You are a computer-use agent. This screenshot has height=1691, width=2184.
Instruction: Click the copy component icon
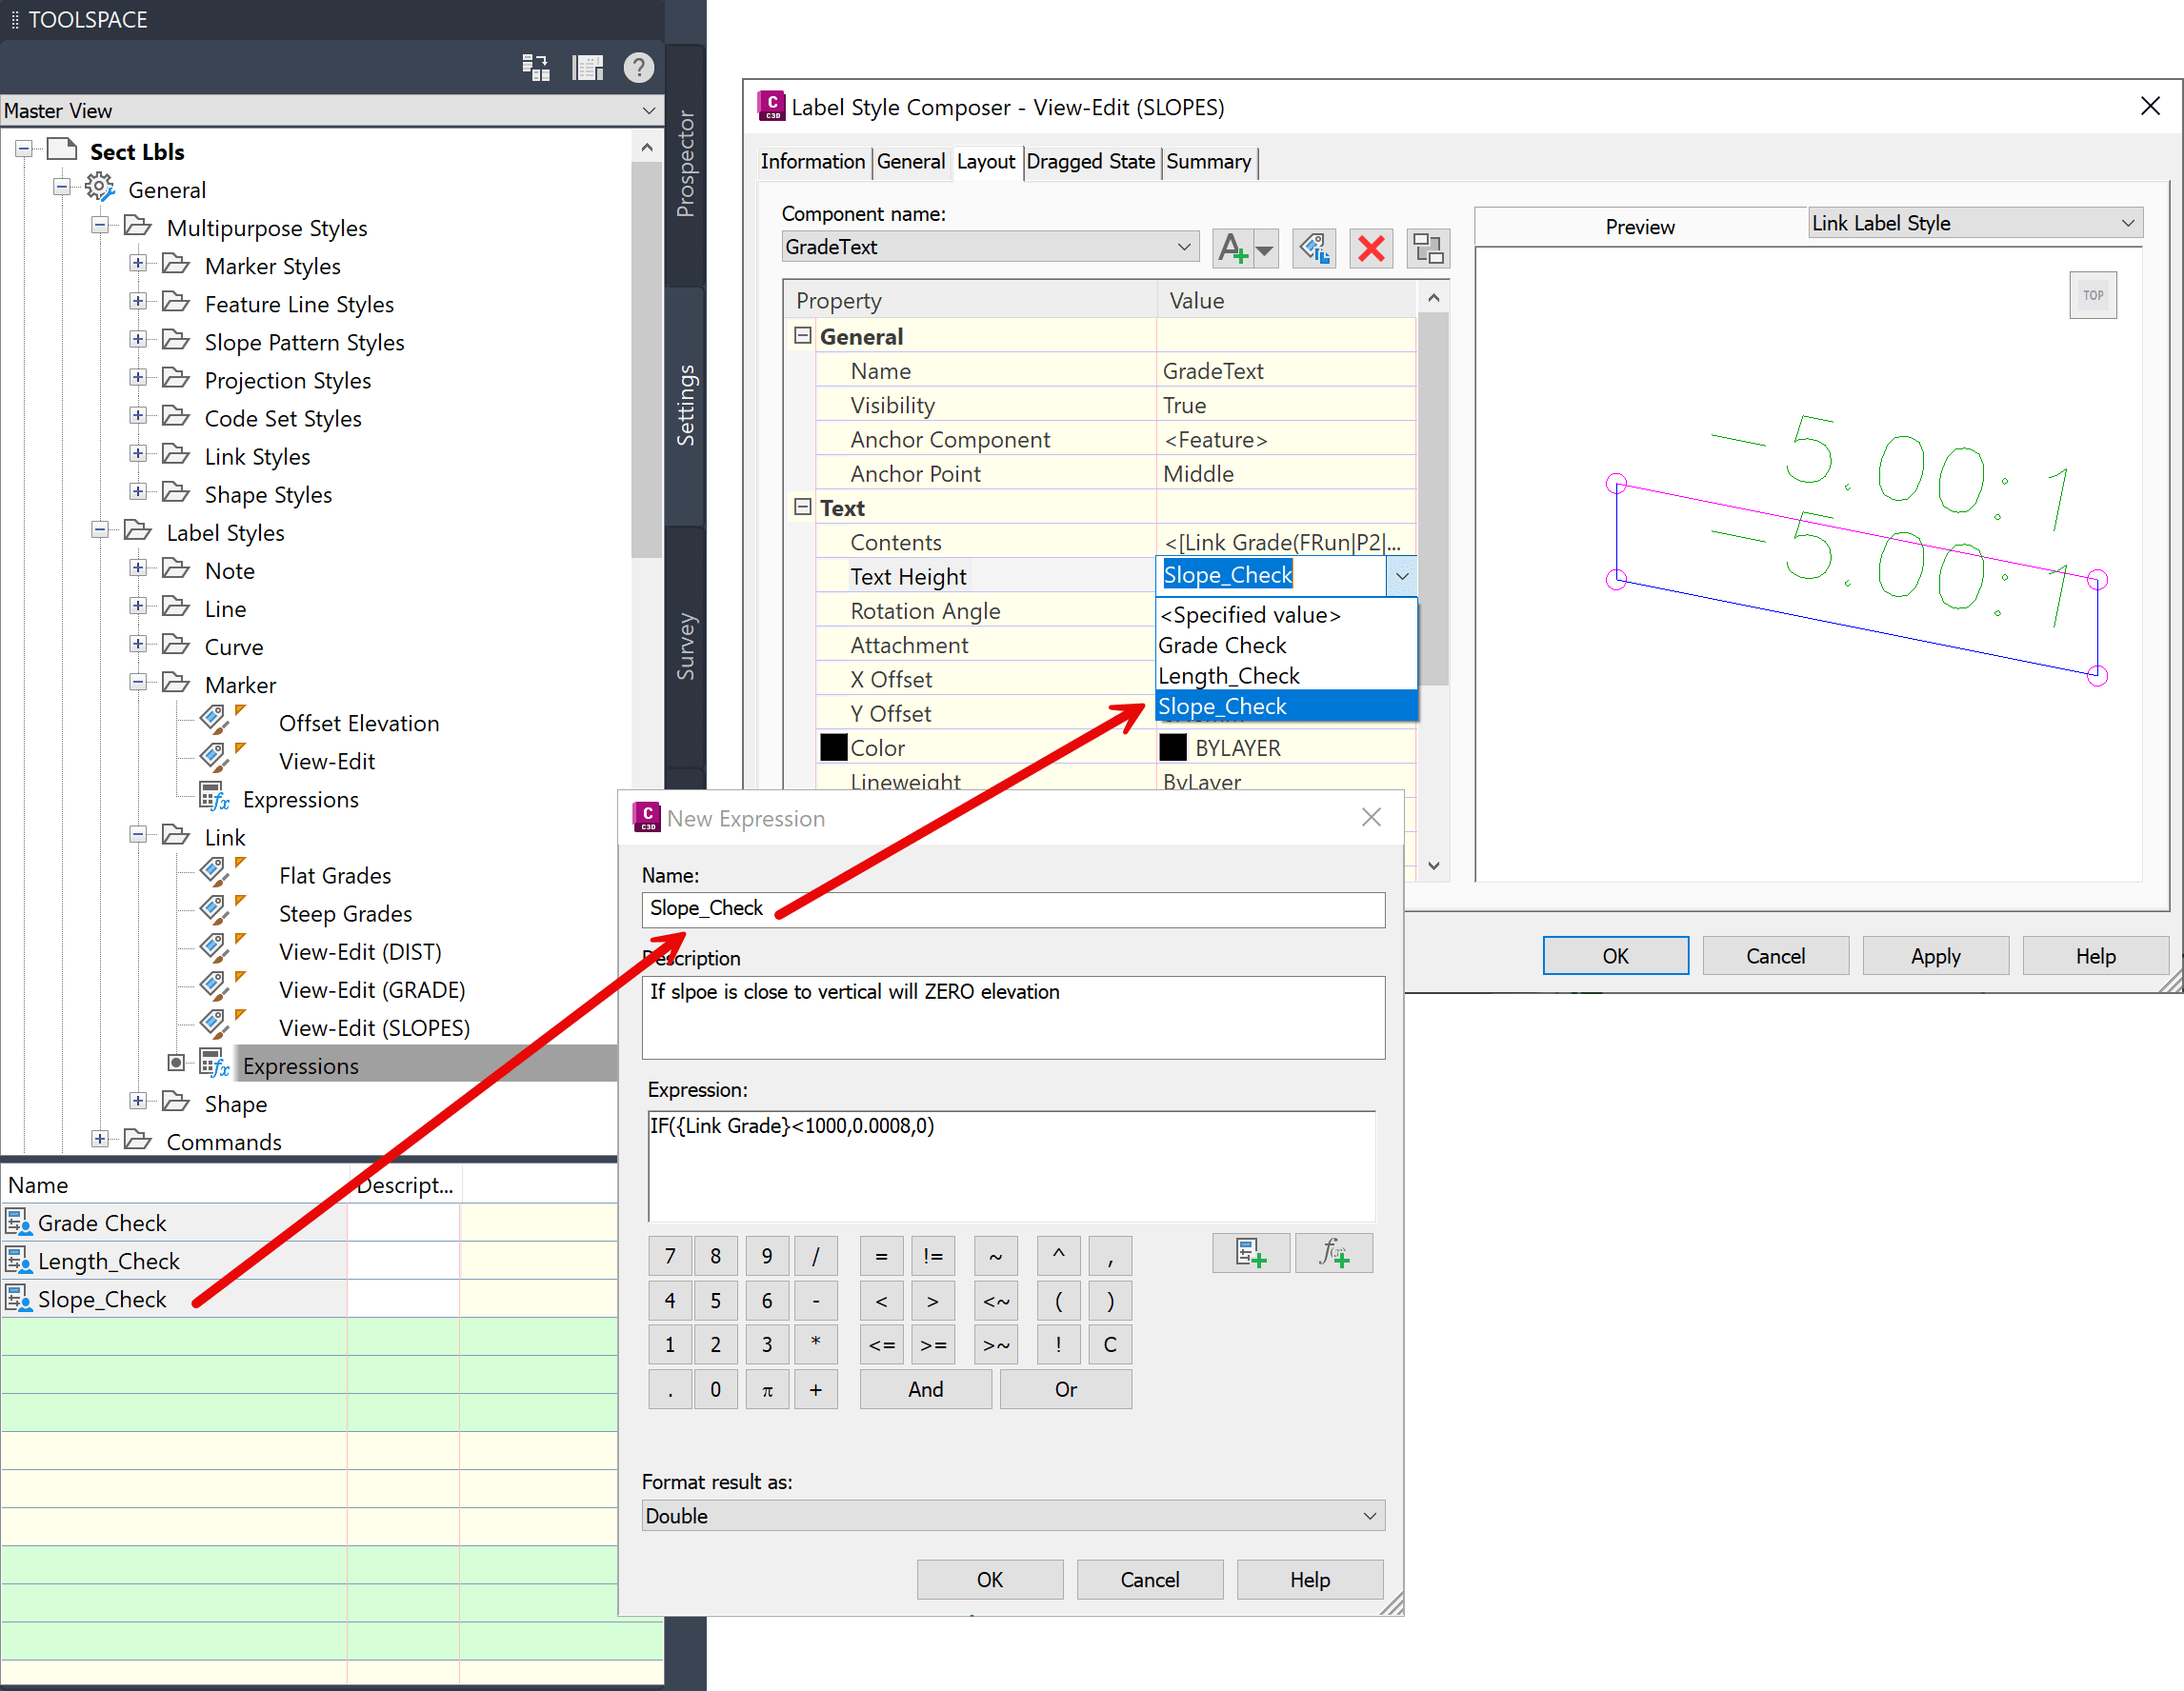coord(1313,248)
